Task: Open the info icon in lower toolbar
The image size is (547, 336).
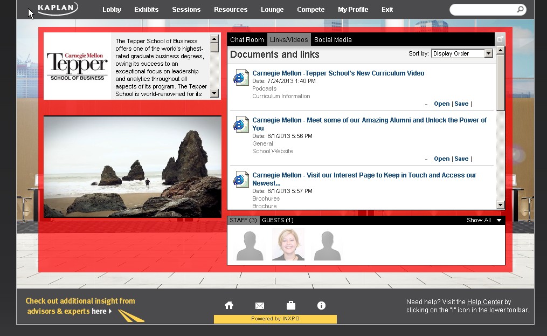Action: (321, 305)
